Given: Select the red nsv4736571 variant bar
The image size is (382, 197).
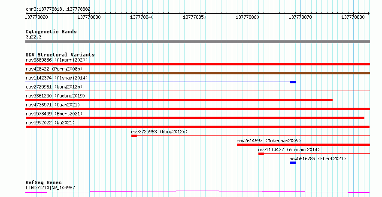Looking at the screenshot, I should [x=197, y=109].
